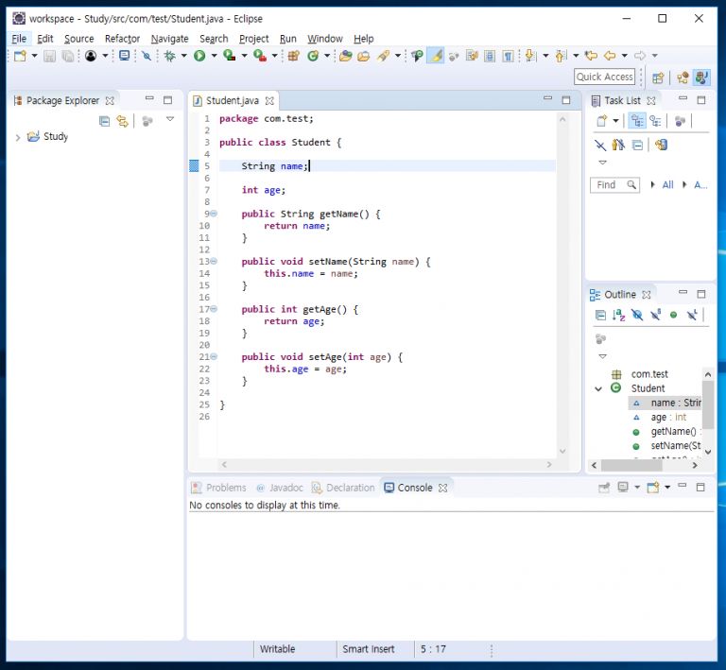Viewport: 726px width, 670px height.
Task: Click the All link in Task List
Action: point(667,185)
